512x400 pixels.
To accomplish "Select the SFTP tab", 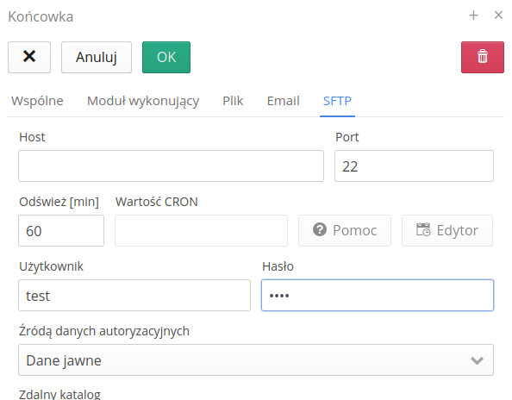I will point(337,101).
